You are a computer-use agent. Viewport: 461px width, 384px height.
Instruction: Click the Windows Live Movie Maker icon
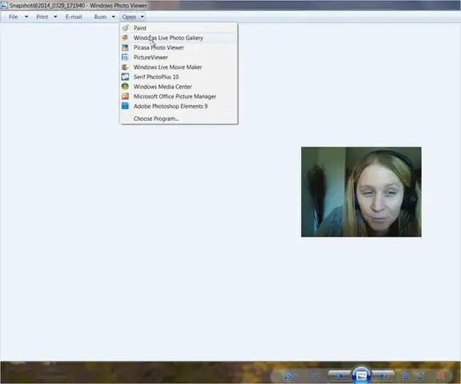125,67
